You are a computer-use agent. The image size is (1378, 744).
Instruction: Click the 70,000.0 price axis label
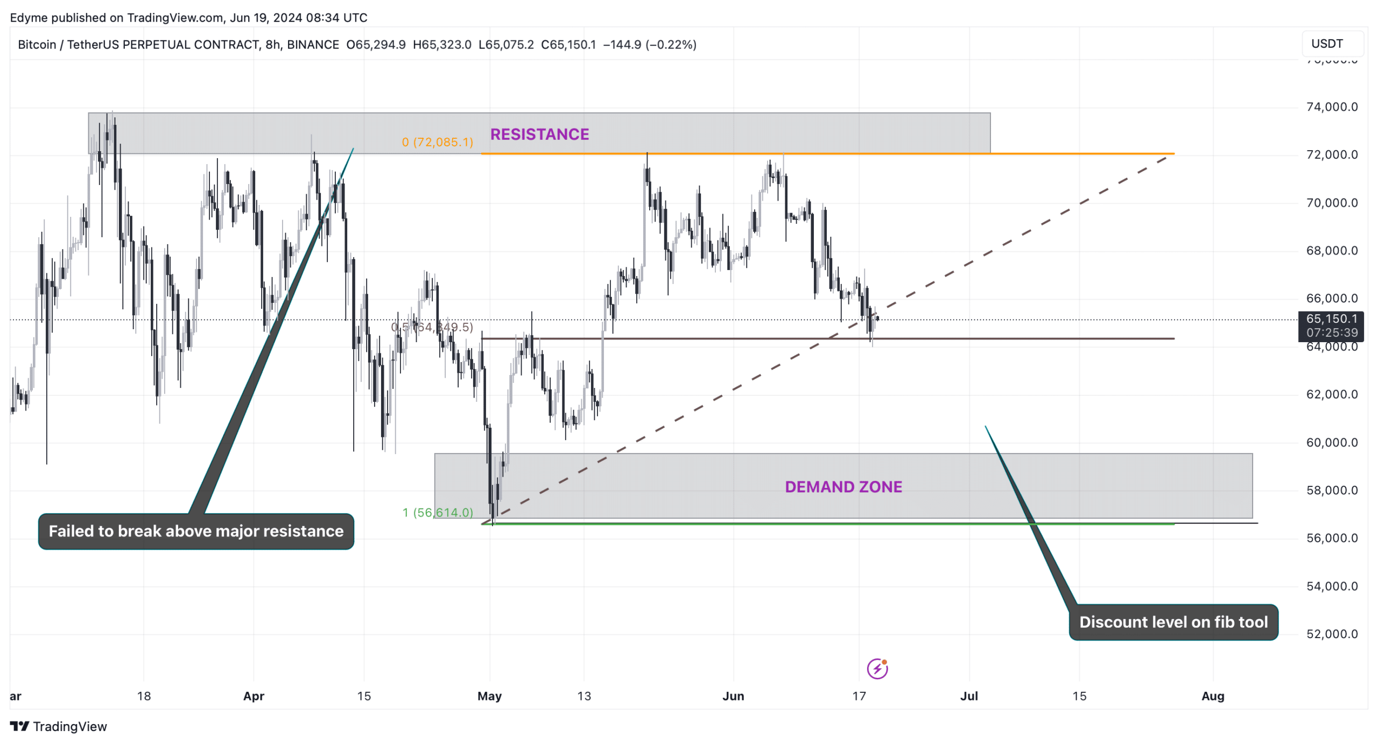pos(1332,203)
